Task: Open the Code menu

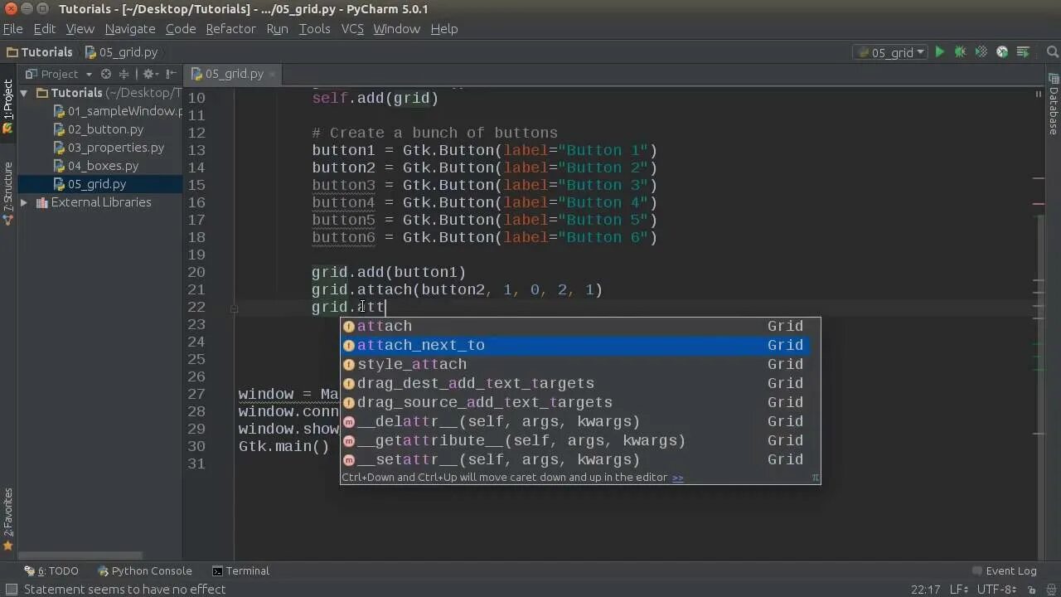Action: pyautogui.click(x=181, y=28)
